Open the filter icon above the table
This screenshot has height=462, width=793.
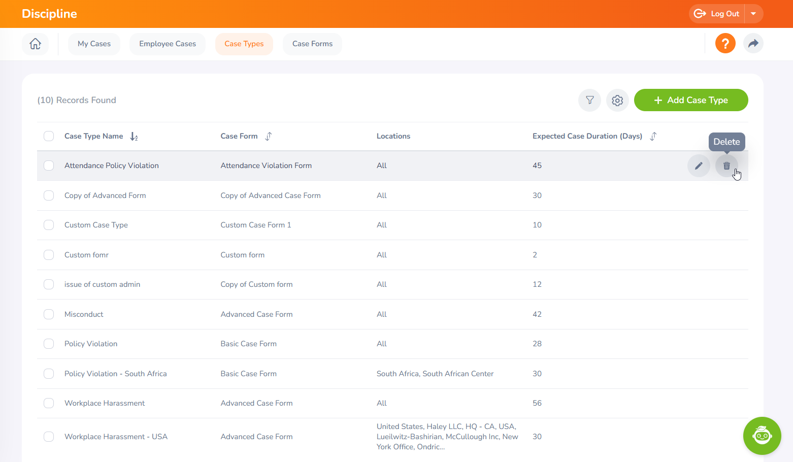pyautogui.click(x=589, y=100)
